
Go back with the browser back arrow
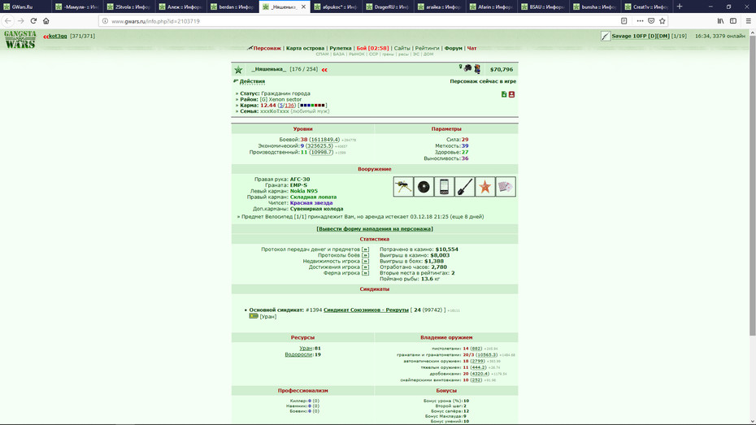pos(7,20)
